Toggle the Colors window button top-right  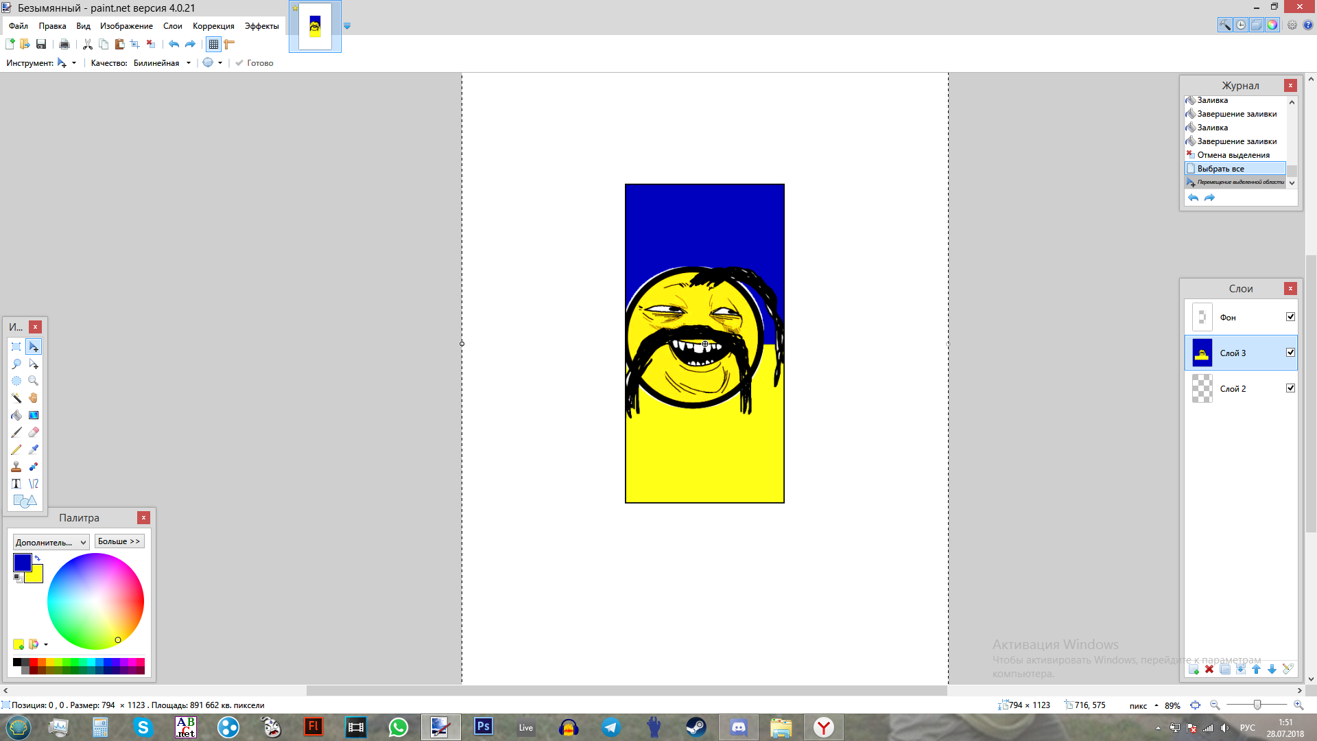tap(1272, 25)
